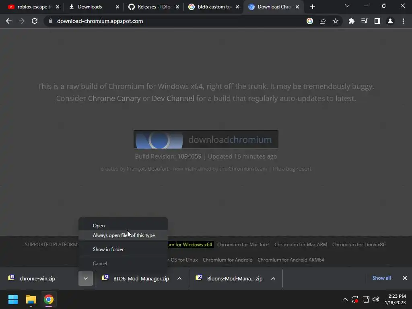Open the Windows Start menu
This screenshot has width=412, height=309.
tap(13, 299)
